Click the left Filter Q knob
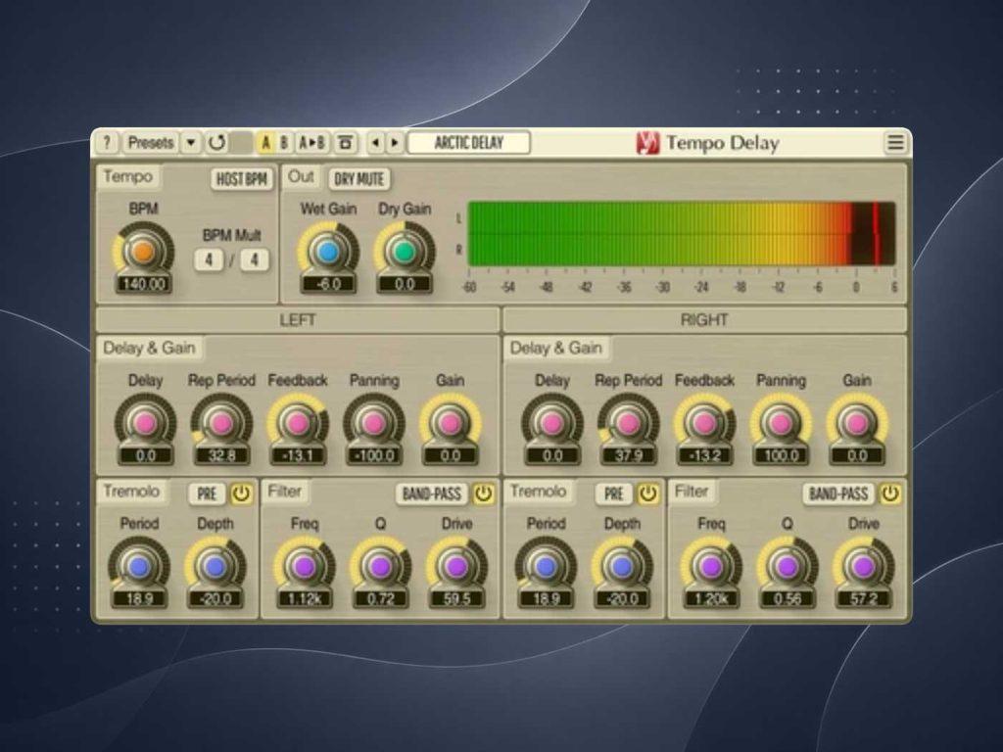This screenshot has height=752, width=1003. (x=381, y=566)
